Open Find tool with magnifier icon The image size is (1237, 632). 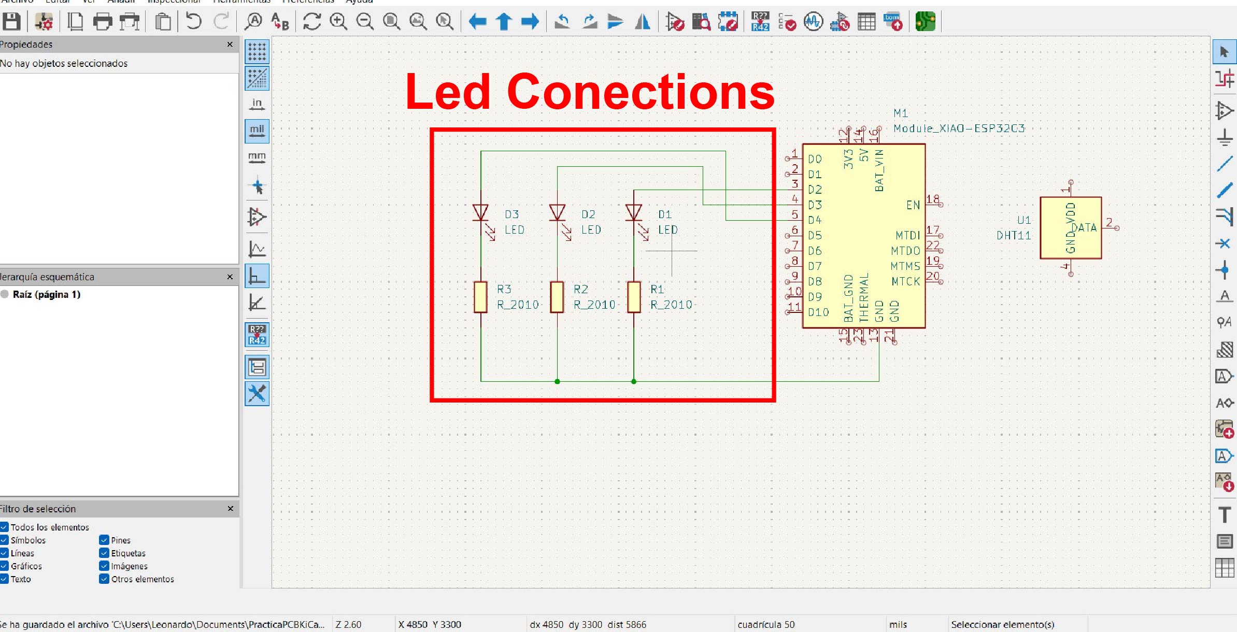tap(253, 22)
